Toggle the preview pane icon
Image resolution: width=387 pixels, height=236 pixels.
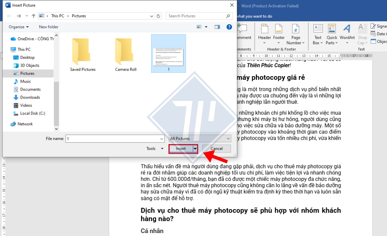(x=217, y=27)
